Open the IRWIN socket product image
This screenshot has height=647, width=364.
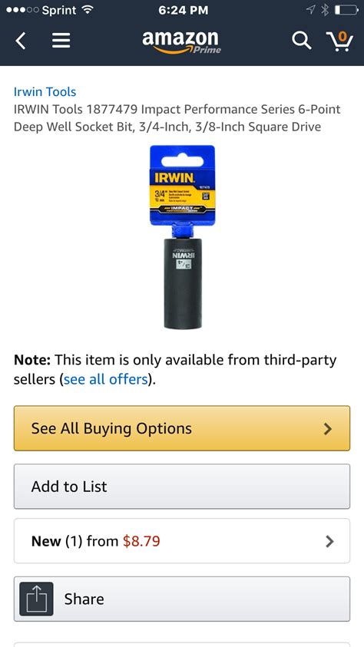tap(183, 237)
